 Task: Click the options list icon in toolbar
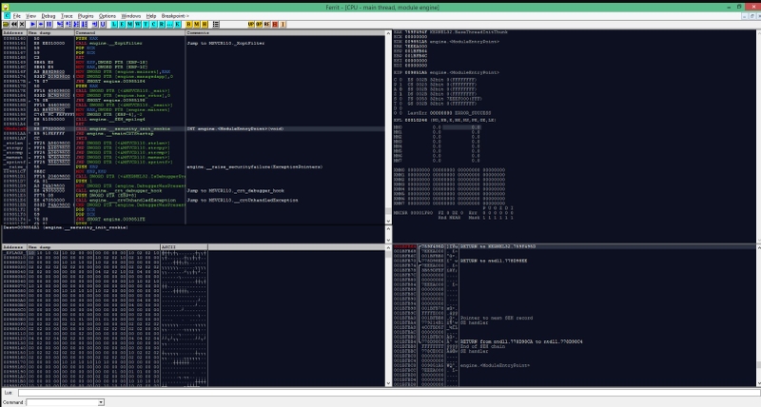point(216,25)
